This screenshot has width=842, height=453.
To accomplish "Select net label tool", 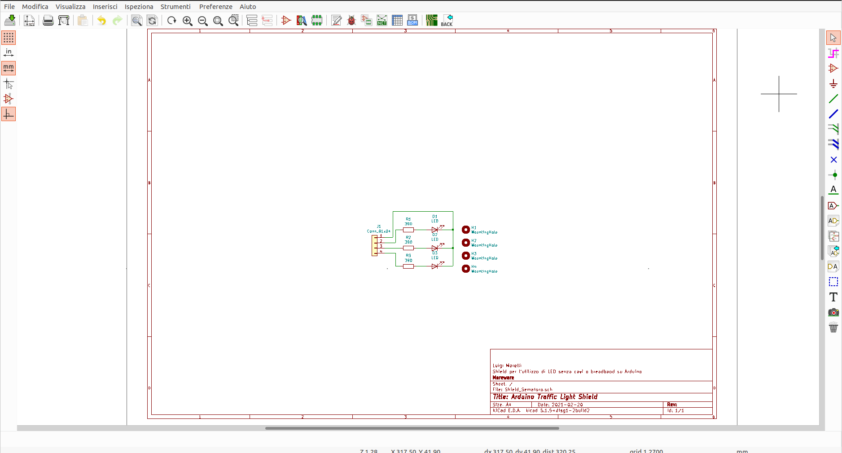I will pyautogui.click(x=833, y=190).
